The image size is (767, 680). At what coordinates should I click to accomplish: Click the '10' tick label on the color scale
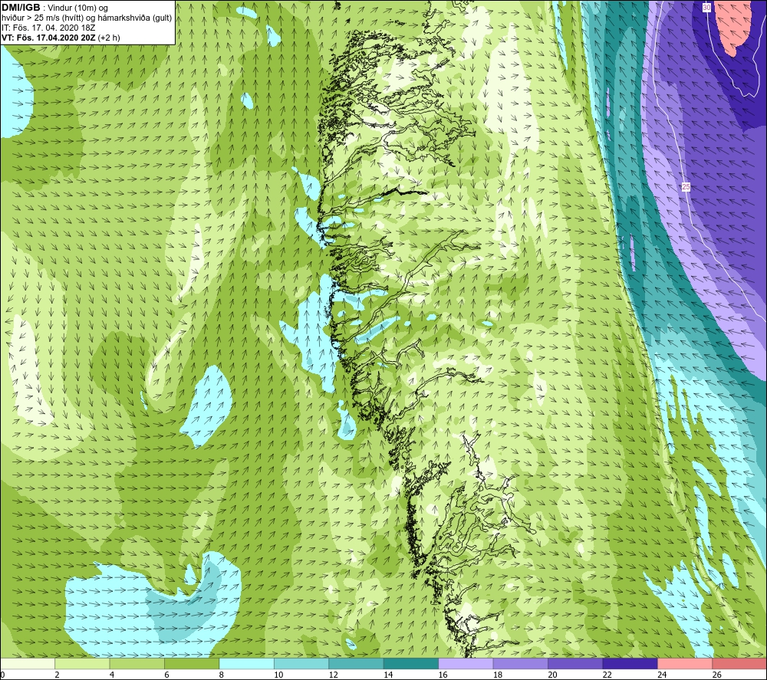pyautogui.click(x=278, y=675)
